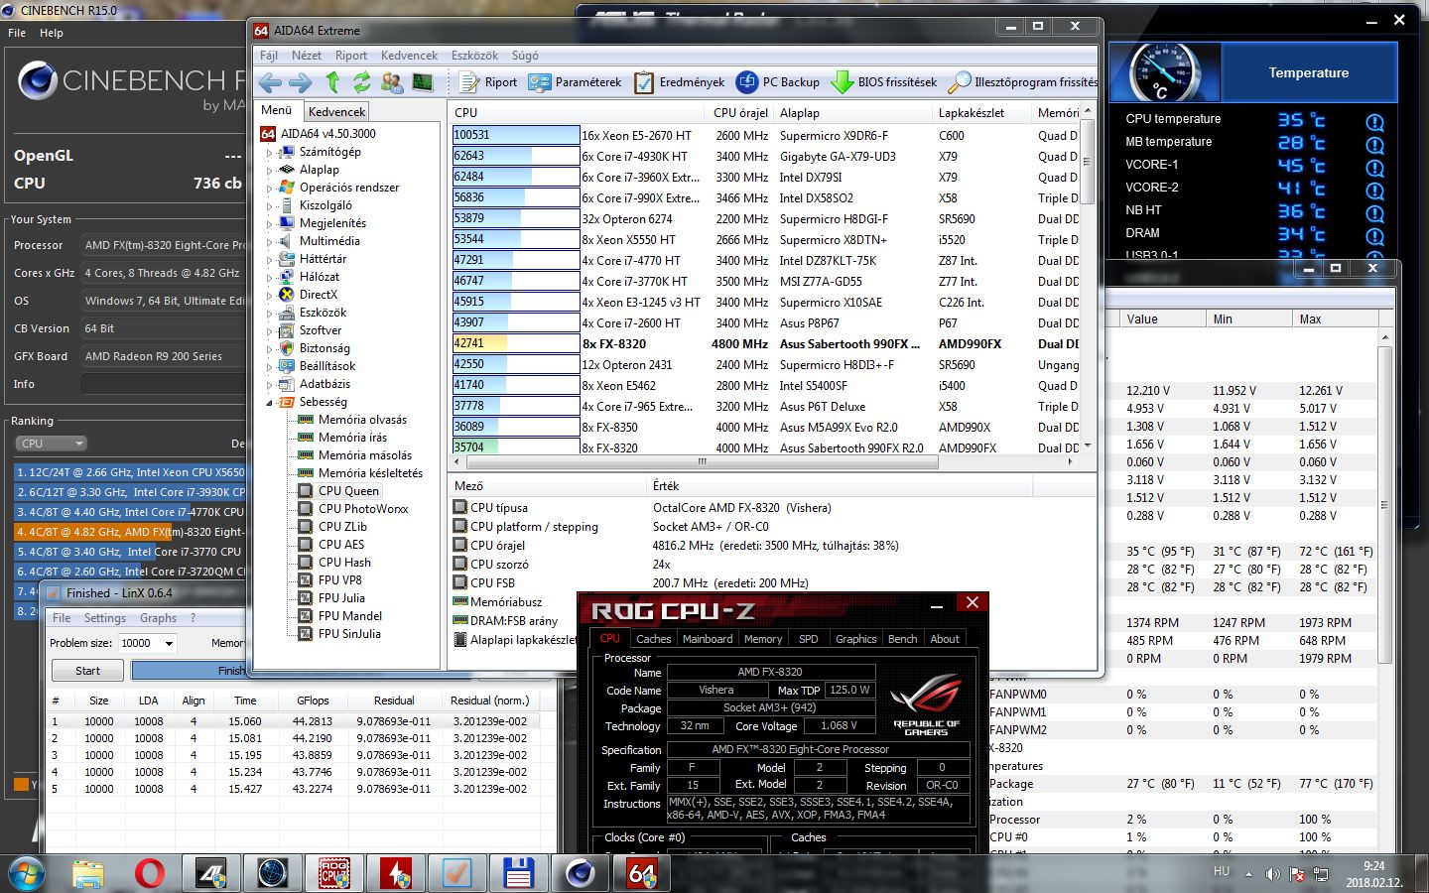
Task: Select the 8x FX-8320 4800 MHz result row
Action: [x=765, y=344]
